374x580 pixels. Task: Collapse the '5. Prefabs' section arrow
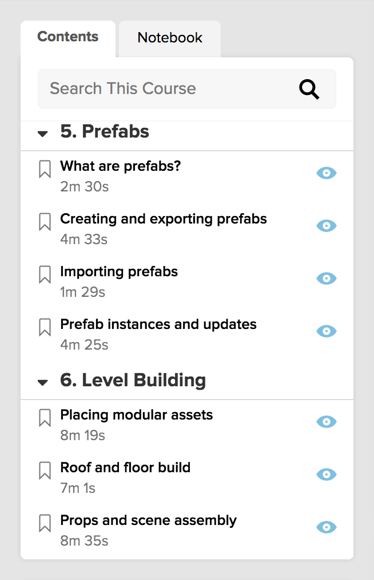click(x=43, y=134)
